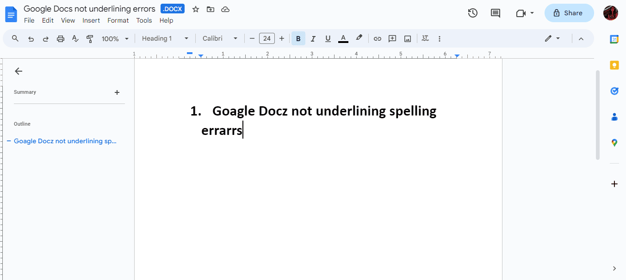Screen dimensions: 626x280
Task: Open the Tools menu
Action: (143, 20)
